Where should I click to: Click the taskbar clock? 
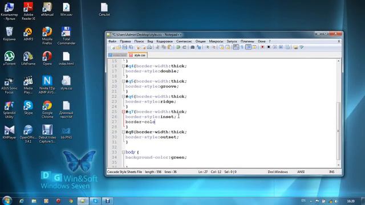pos(351,201)
